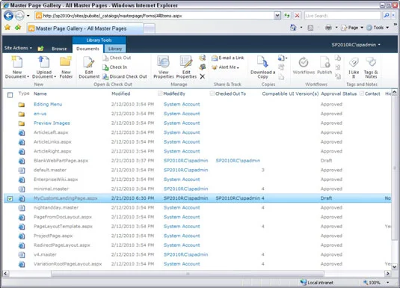This screenshot has height=288, width=400.
Task: Click the browser Home icon
Action: pos(293,28)
